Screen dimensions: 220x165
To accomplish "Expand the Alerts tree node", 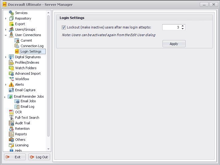I will [x=6, y=84].
